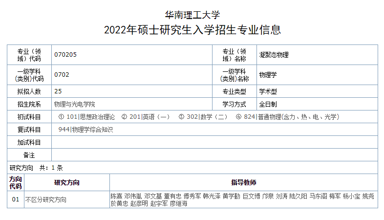
Task: Click the 研究方向 共: 1 条 row
Action: tap(192, 168)
